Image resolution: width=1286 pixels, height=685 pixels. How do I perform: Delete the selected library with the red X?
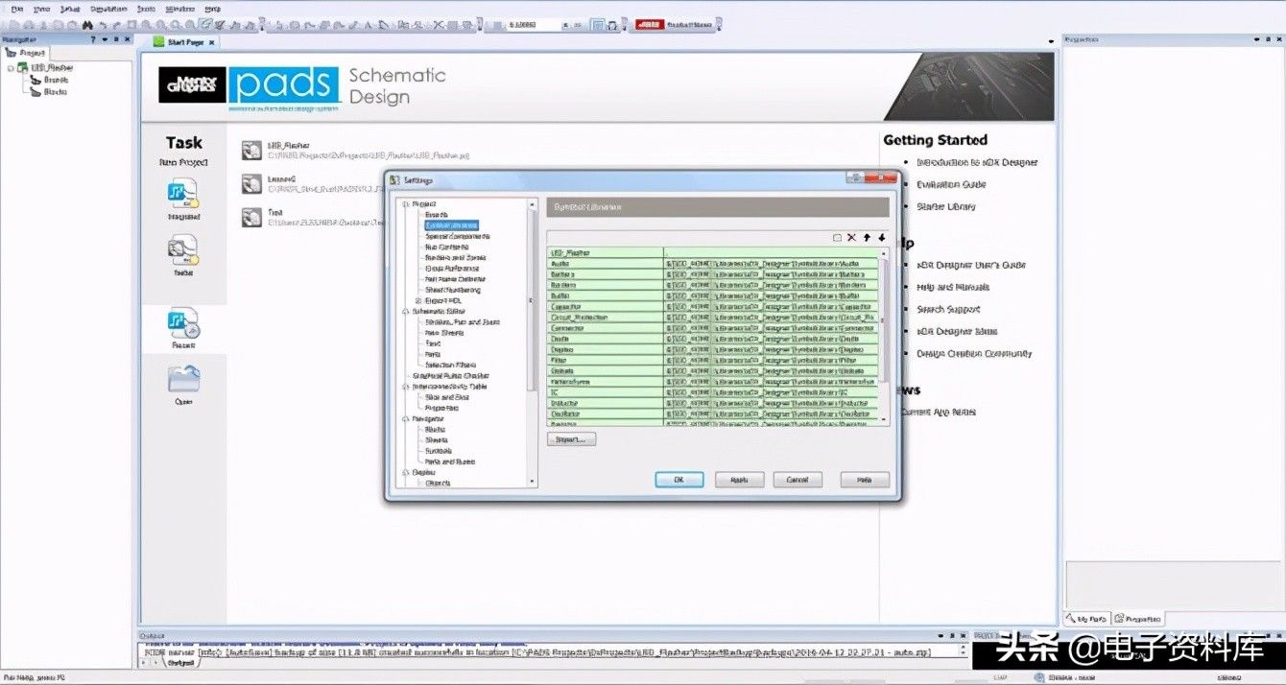coord(851,237)
